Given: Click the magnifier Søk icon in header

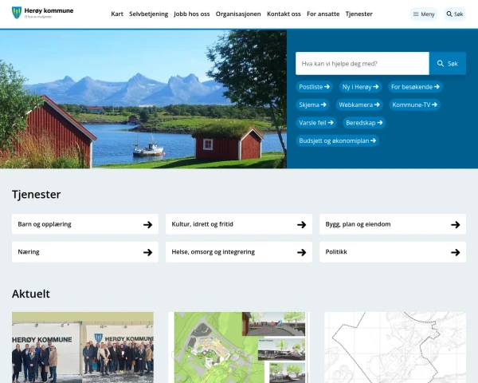Looking at the screenshot, I should coord(449,14).
